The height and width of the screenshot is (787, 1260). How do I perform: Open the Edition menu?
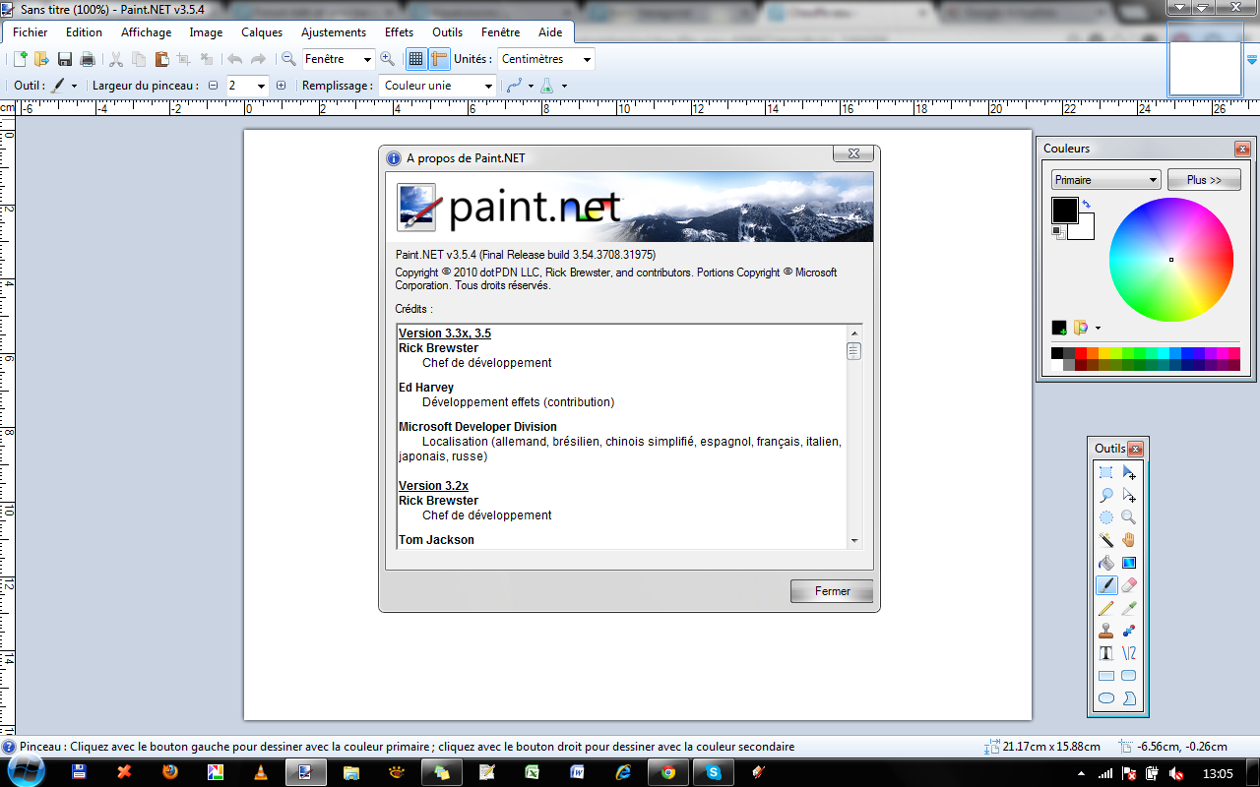pyautogui.click(x=85, y=32)
